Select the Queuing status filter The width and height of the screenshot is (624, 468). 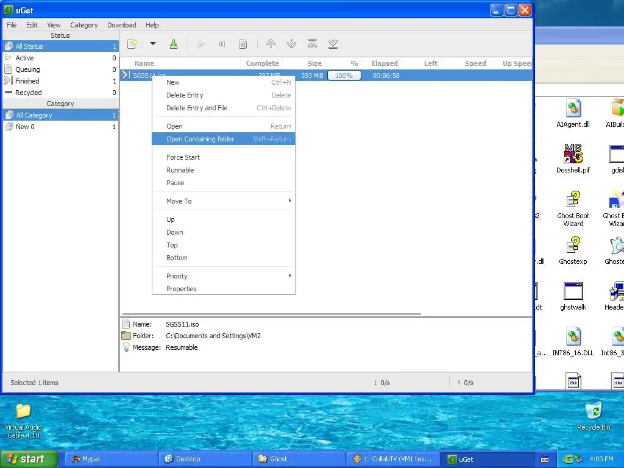pyautogui.click(x=60, y=69)
